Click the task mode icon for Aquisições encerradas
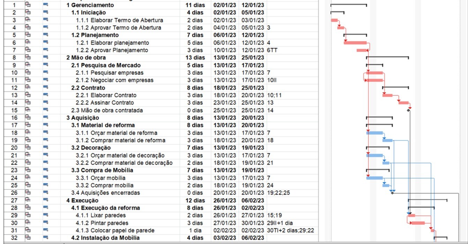 [x=46, y=193]
